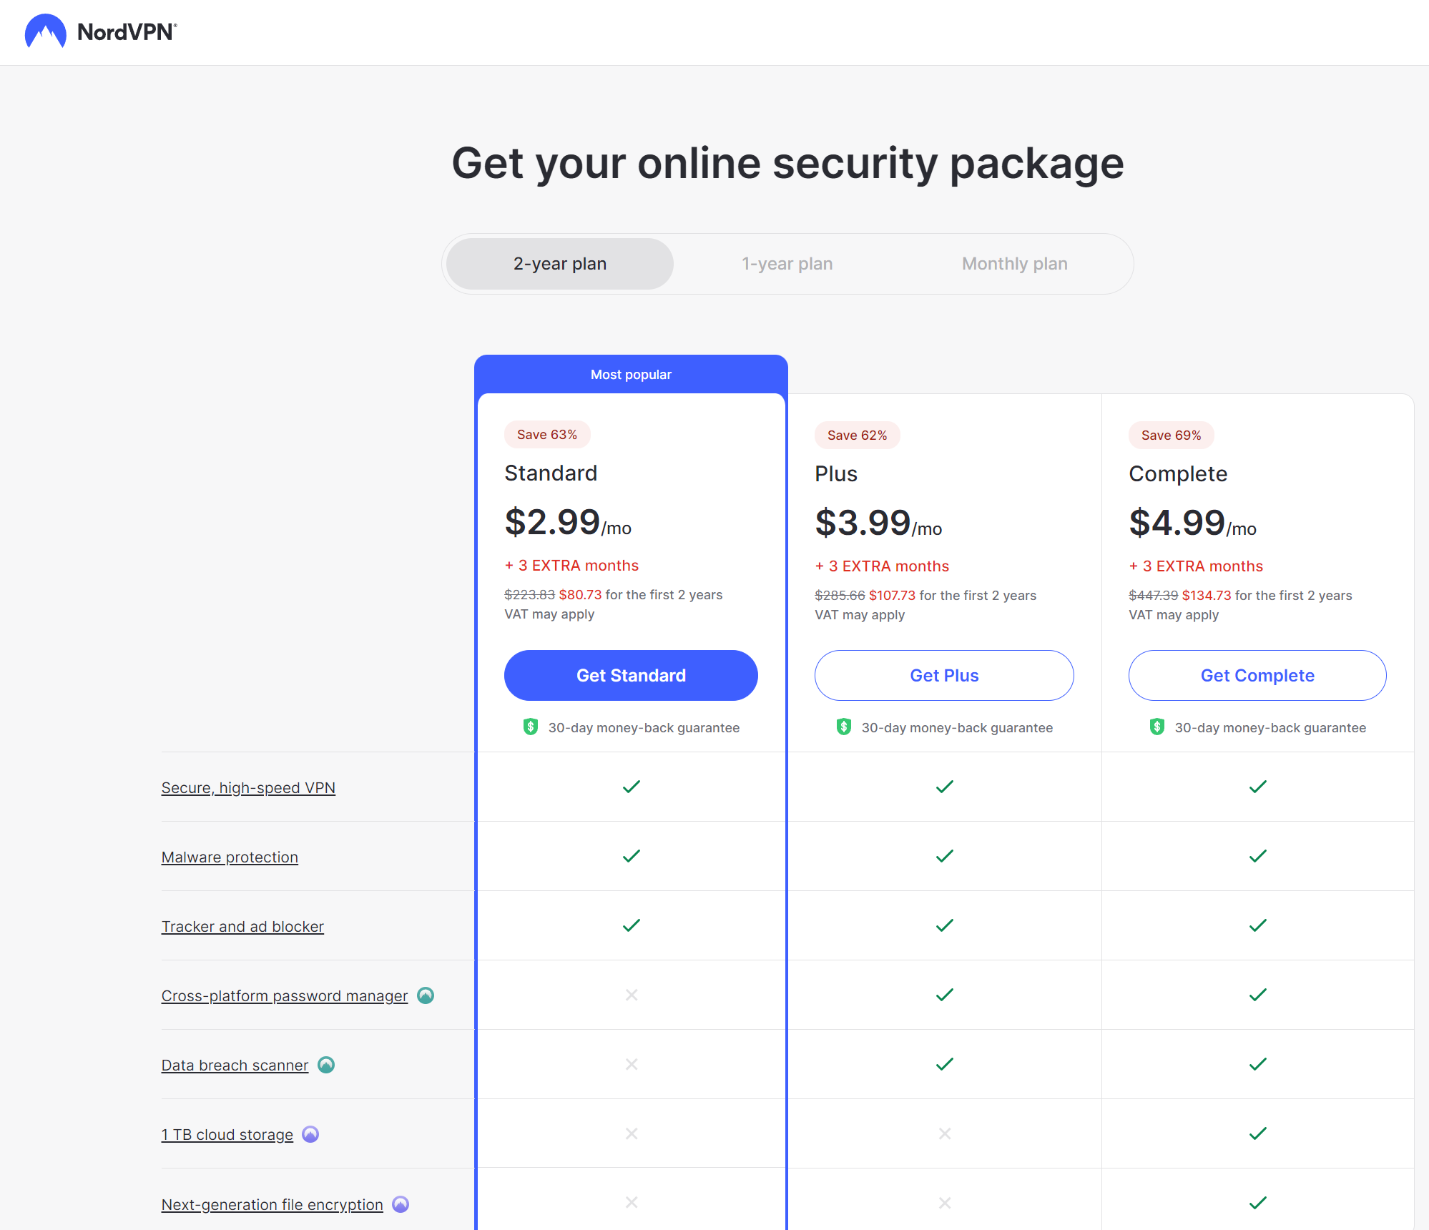Click the NordPass icon beside password manager
This screenshot has width=1429, height=1230.
point(426,995)
